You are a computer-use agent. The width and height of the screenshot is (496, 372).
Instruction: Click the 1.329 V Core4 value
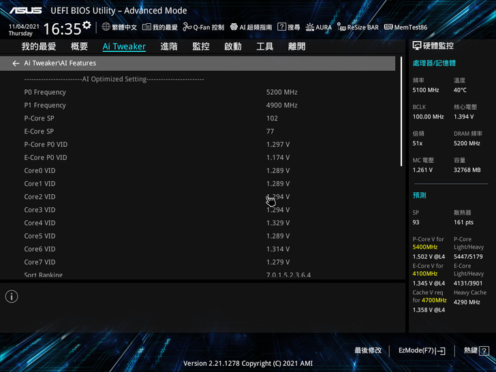pos(278,223)
